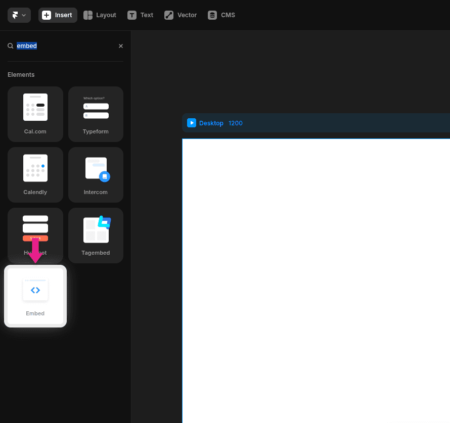
Task: Insert the Intercom element
Action: (96, 175)
